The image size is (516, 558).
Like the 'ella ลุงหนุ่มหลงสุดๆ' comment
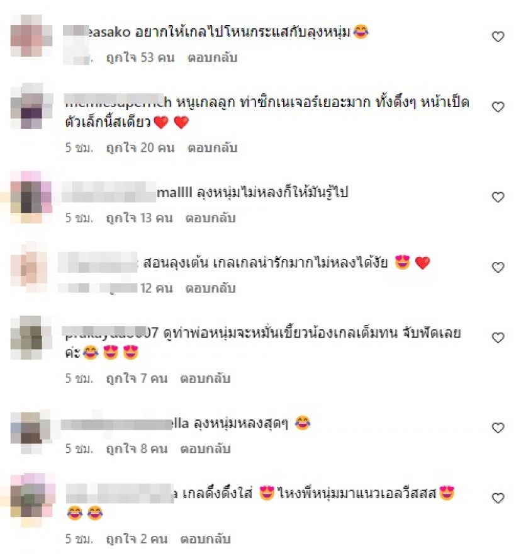click(x=498, y=428)
